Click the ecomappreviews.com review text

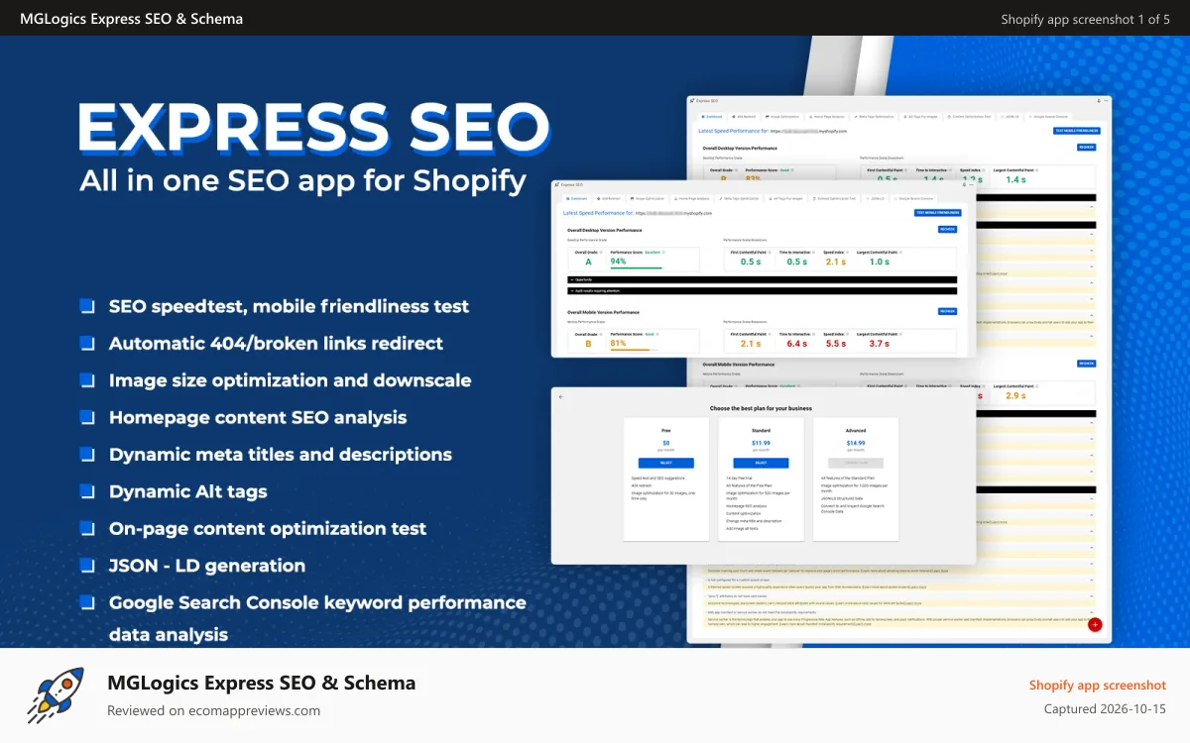tap(214, 710)
